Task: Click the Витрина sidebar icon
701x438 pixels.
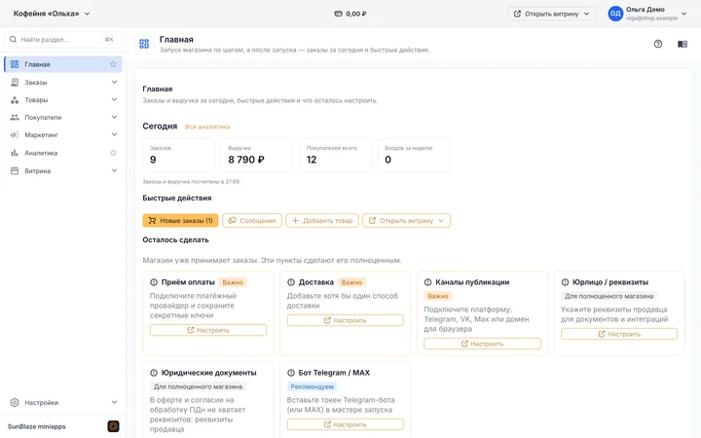Action: (15, 170)
